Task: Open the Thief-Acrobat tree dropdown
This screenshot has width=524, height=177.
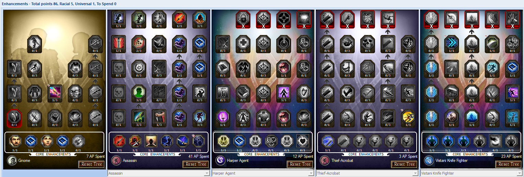Action: click(367, 173)
